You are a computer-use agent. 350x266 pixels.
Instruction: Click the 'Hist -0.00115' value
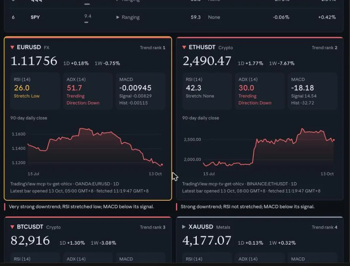(x=133, y=103)
